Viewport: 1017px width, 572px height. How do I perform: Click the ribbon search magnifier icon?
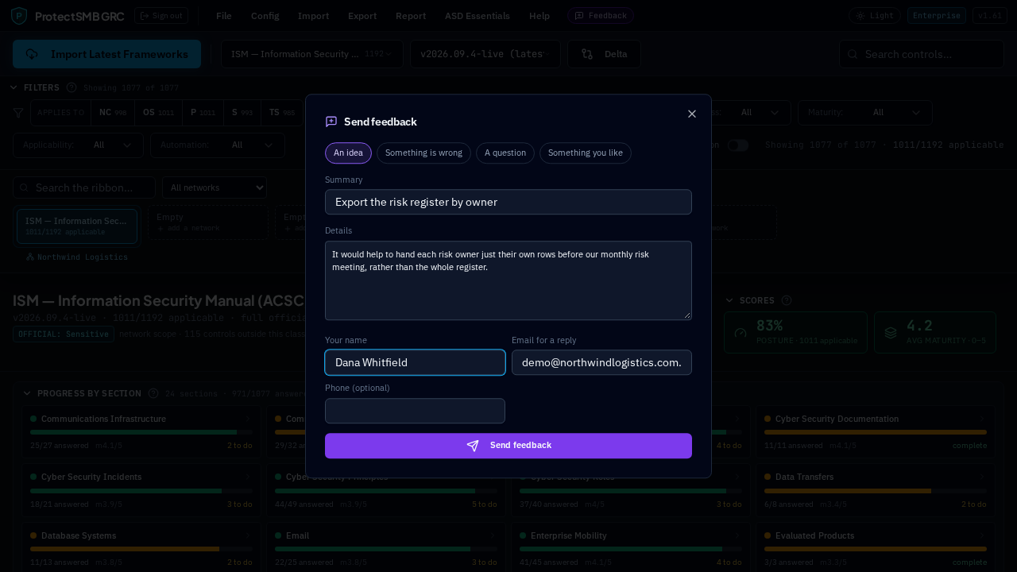pyautogui.click(x=24, y=187)
